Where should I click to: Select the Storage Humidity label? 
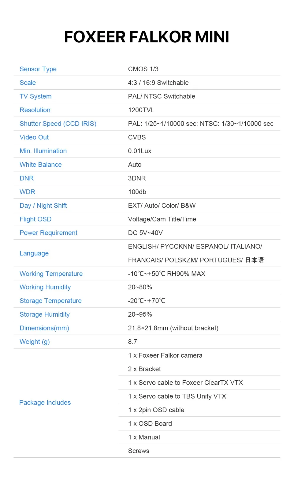click(x=45, y=315)
